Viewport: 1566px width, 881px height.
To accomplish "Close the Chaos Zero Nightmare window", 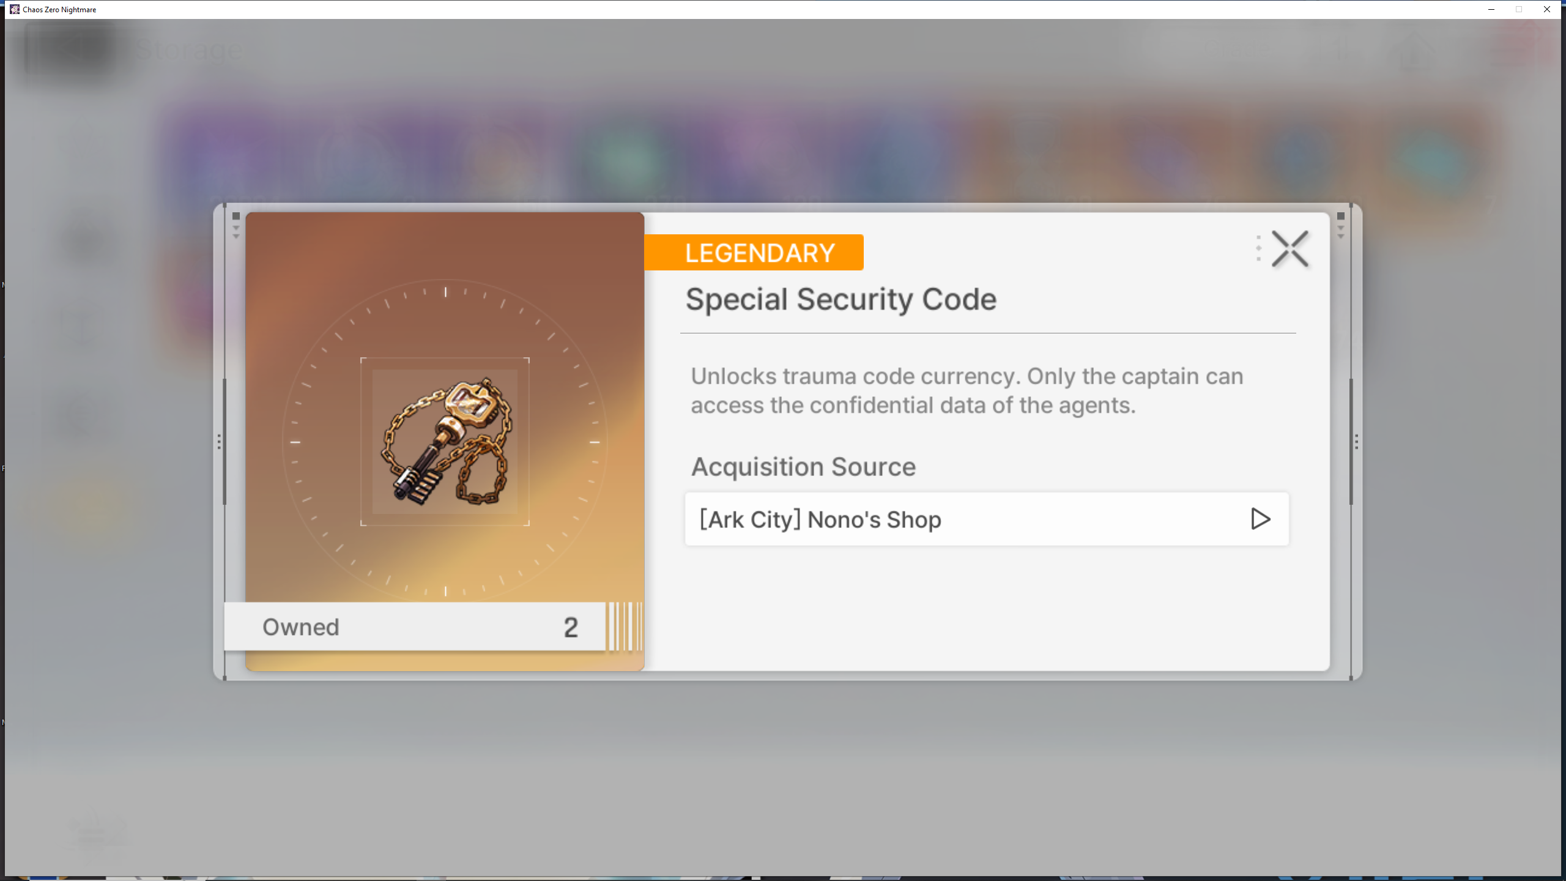I will pyautogui.click(x=1547, y=9).
